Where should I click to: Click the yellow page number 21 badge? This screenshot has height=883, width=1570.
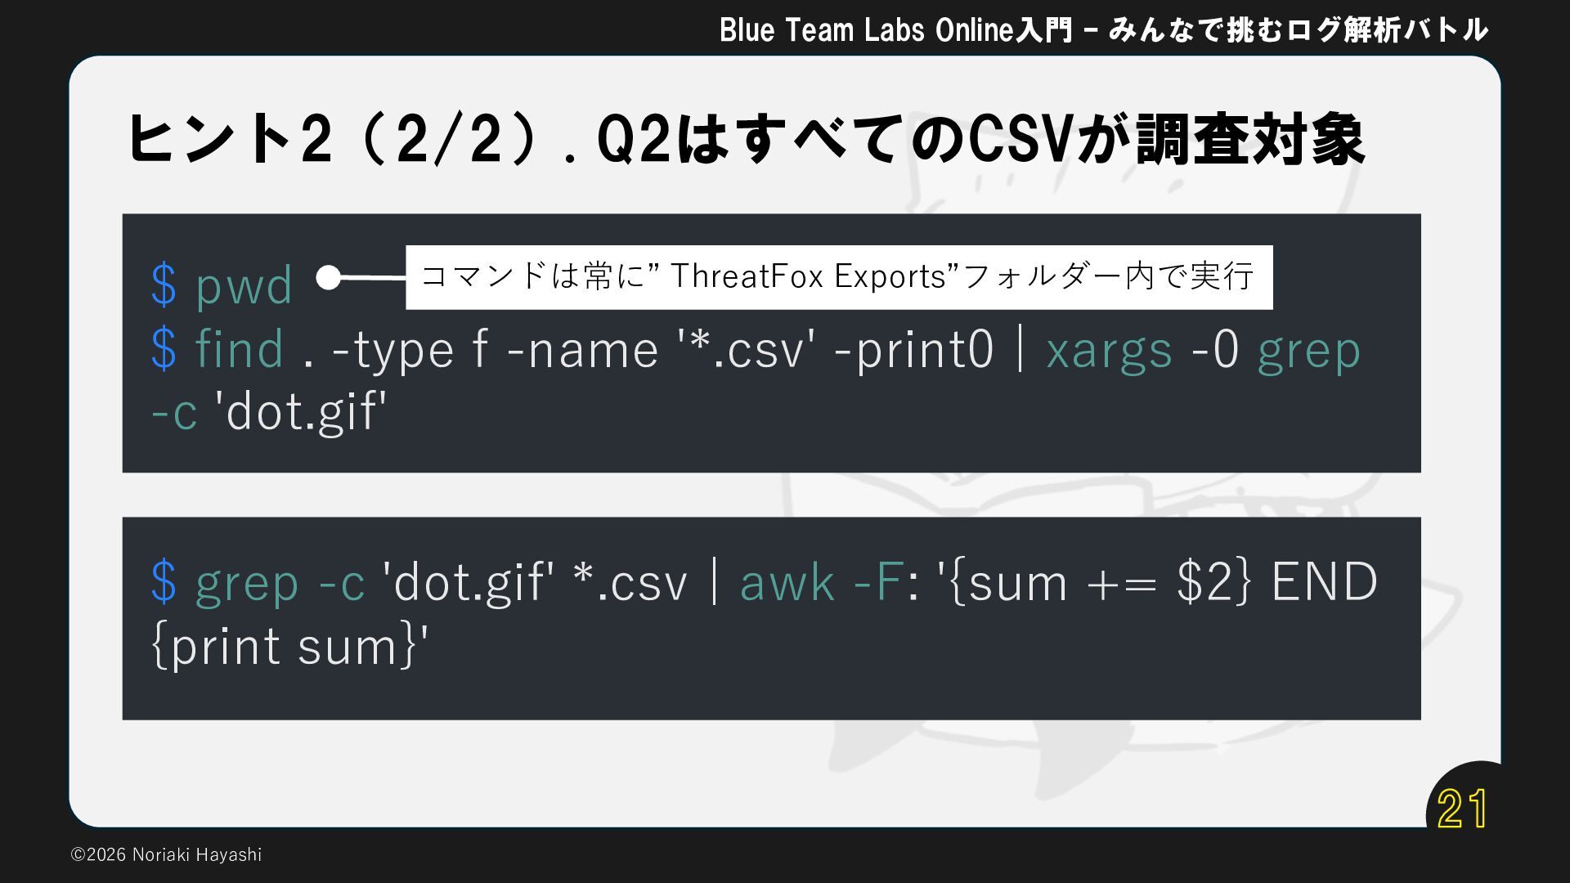pyautogui.click(x=1462, y=809)
